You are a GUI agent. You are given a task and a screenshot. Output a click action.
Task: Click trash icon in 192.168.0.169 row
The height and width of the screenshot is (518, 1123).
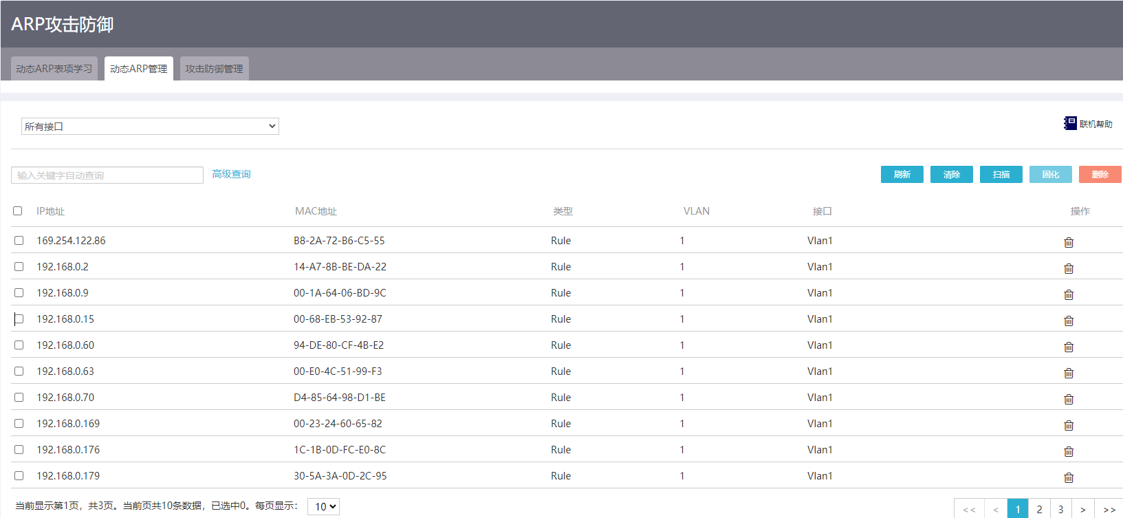(x=1069, y=425)
